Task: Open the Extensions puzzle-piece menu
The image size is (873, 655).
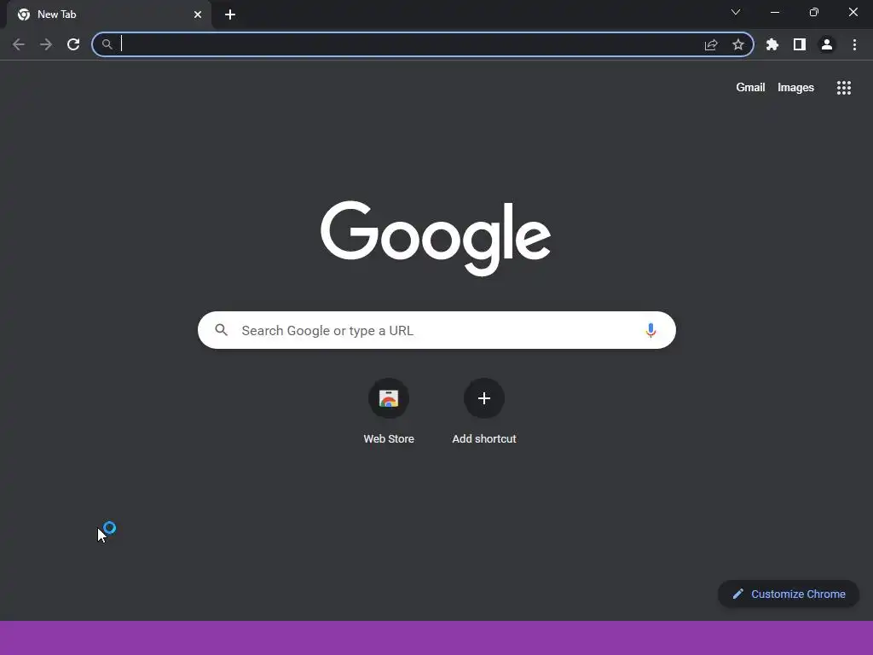Action: point(772,44)
